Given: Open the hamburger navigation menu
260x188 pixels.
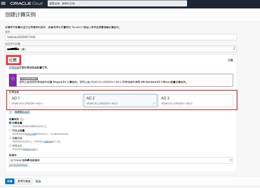Looking at the screenshot, I should 3,3.
